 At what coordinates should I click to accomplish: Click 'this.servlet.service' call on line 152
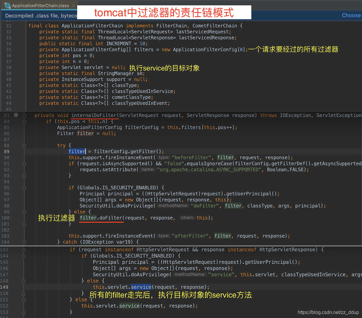(110, 306)
